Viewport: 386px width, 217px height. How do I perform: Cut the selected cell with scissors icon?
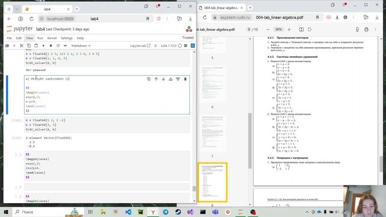(22, 46)
